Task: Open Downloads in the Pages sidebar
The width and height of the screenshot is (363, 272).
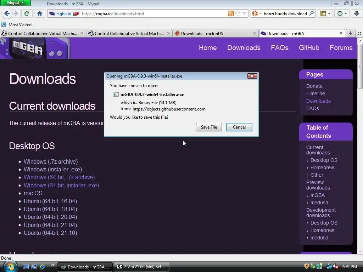Action: [318, 101]
